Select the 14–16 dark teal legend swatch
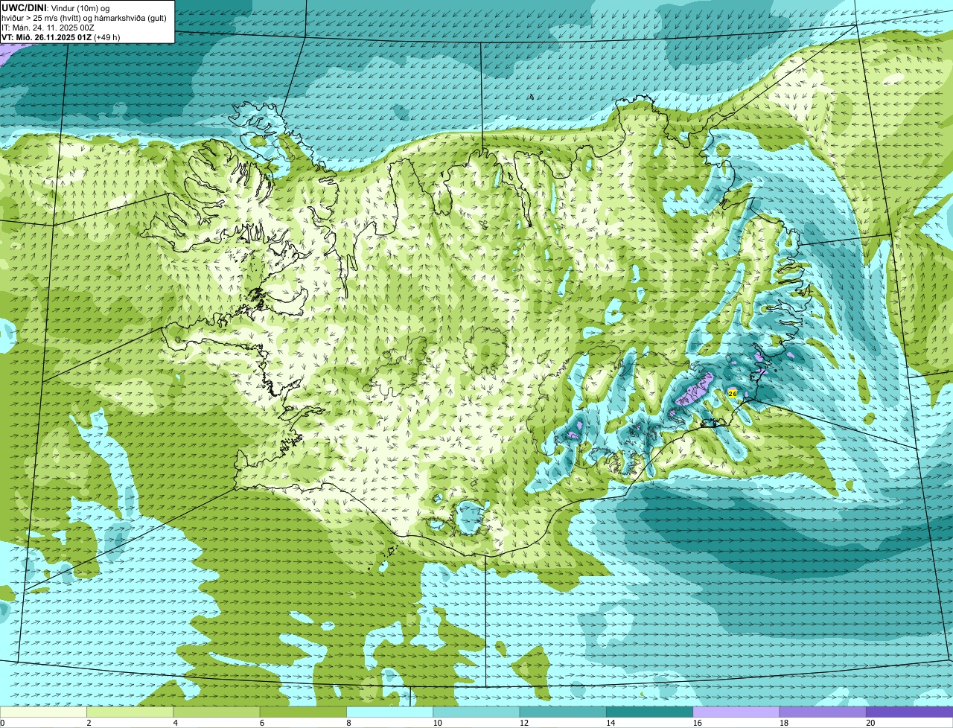Screen dimensions: 953x728 coord(649,712)
